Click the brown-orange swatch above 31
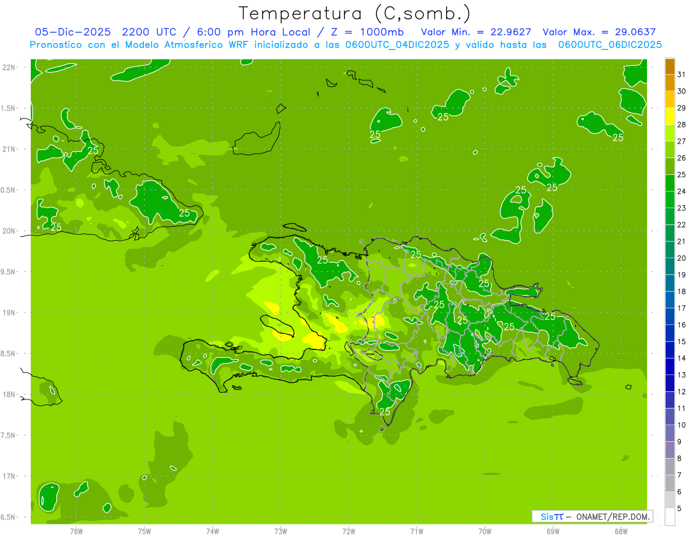Screen dimensions: 697x539 click(x=670, y=66)
